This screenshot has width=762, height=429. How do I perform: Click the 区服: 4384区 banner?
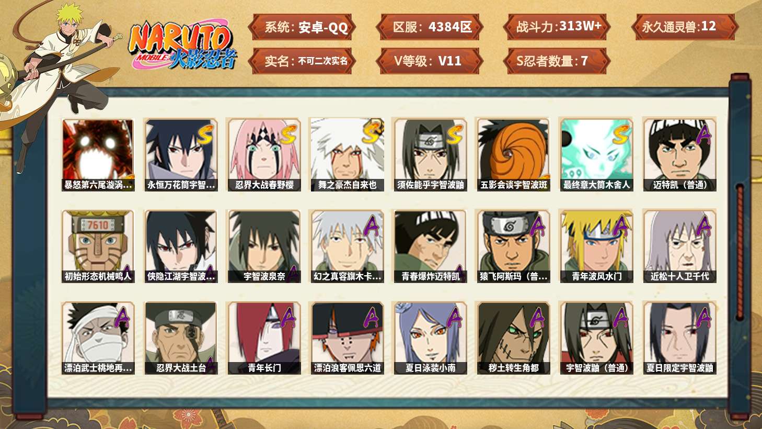[x=429, y=27]
